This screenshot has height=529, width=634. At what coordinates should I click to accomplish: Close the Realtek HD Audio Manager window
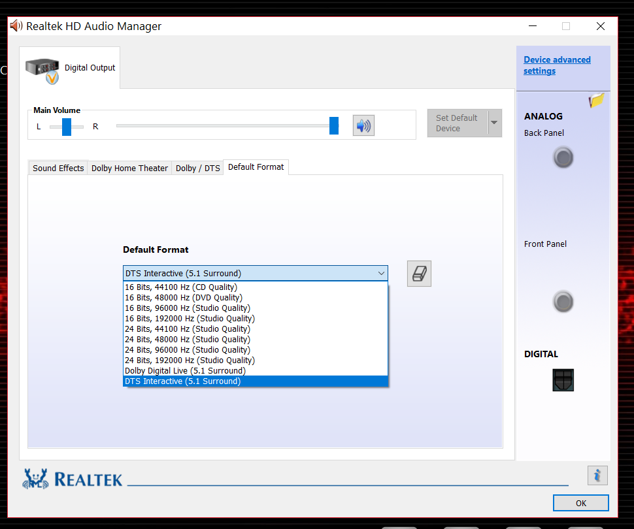(x=601, y=26)
